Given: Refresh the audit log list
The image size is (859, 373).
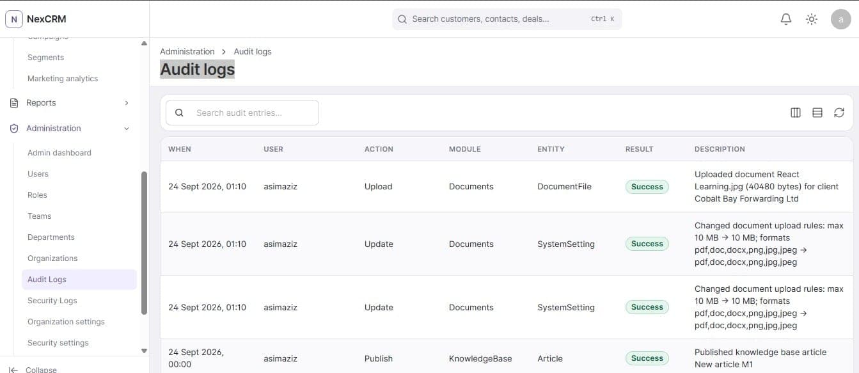Looking at the screenshot, I should 839,113.
